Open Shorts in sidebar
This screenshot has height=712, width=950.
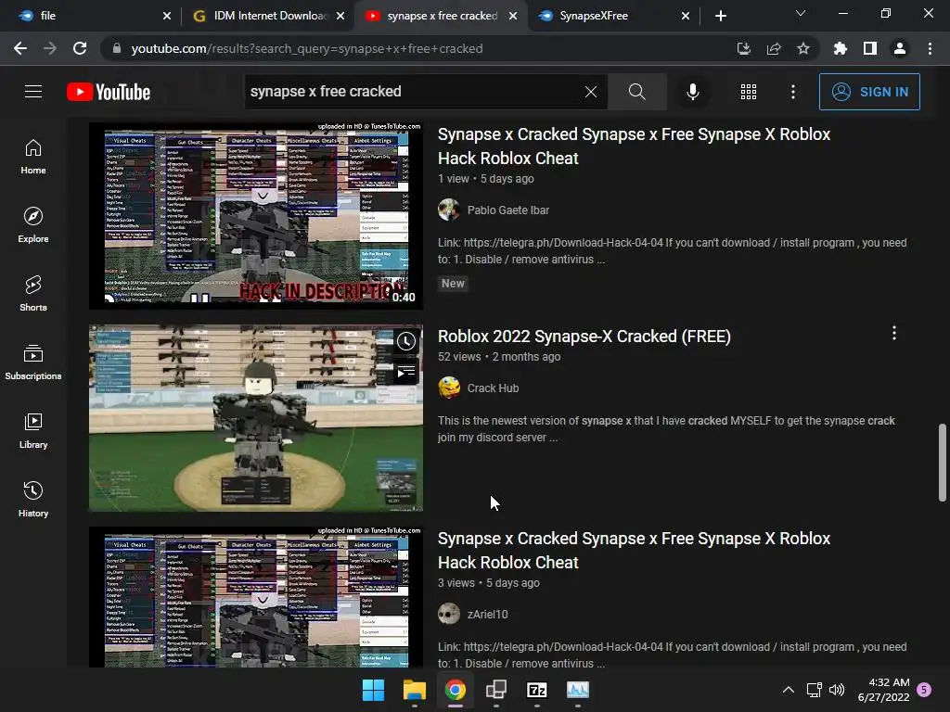point(33,294)
